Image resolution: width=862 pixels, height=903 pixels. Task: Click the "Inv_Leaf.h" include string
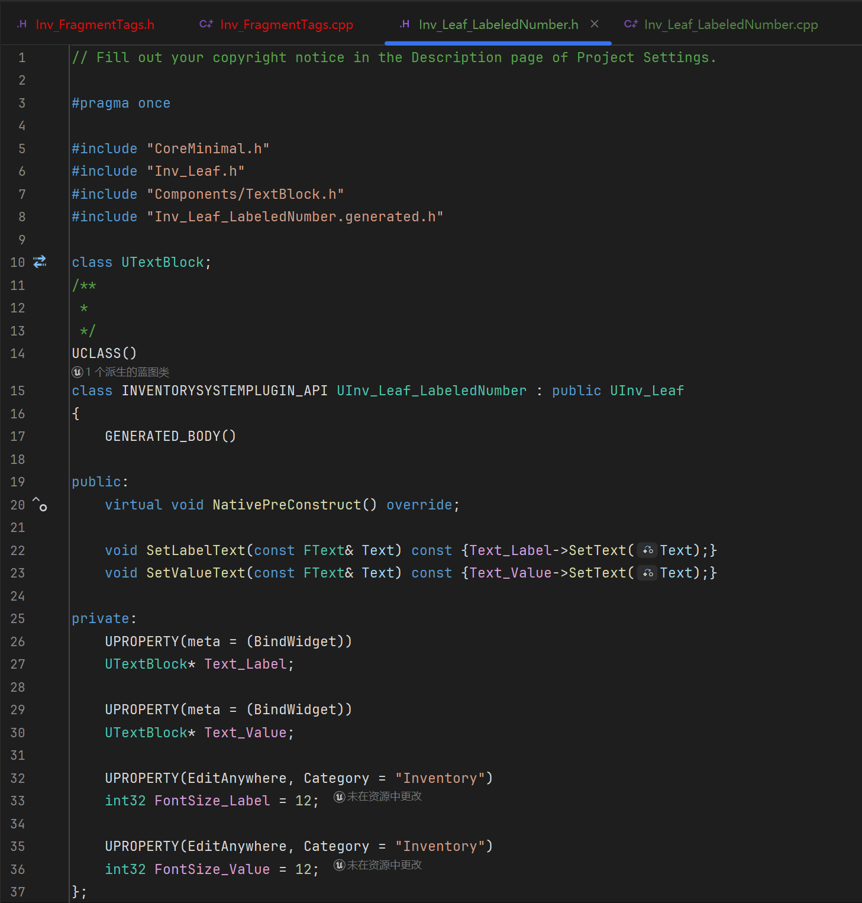pyautogui.click(x=196, y=171)
